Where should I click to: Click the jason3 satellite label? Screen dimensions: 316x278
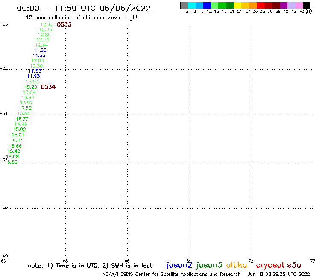209,265
